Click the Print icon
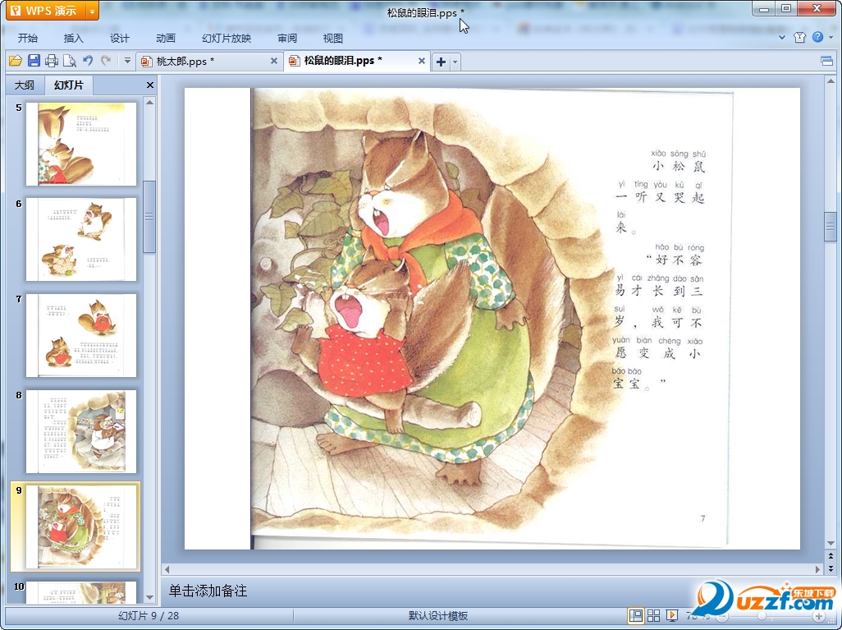This screenshot has width=842, height=630. point(52,61)
